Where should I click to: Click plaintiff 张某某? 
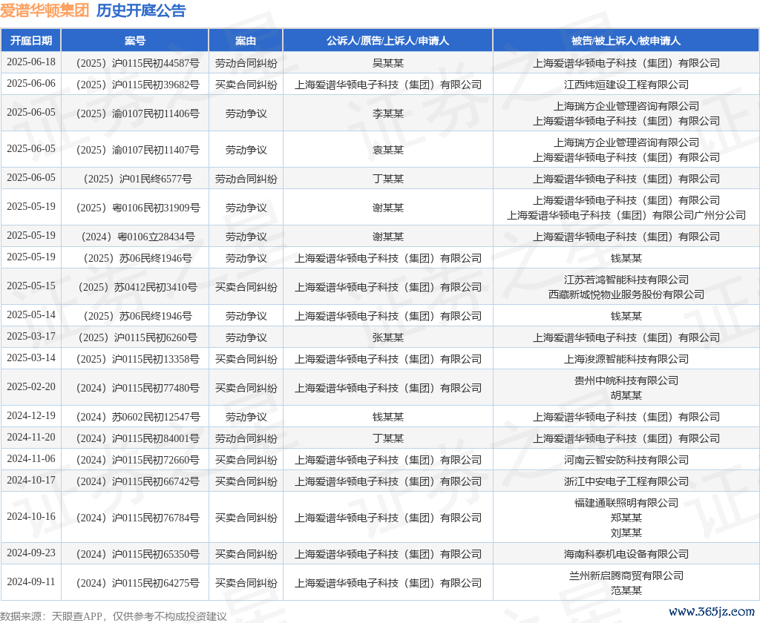387,337
